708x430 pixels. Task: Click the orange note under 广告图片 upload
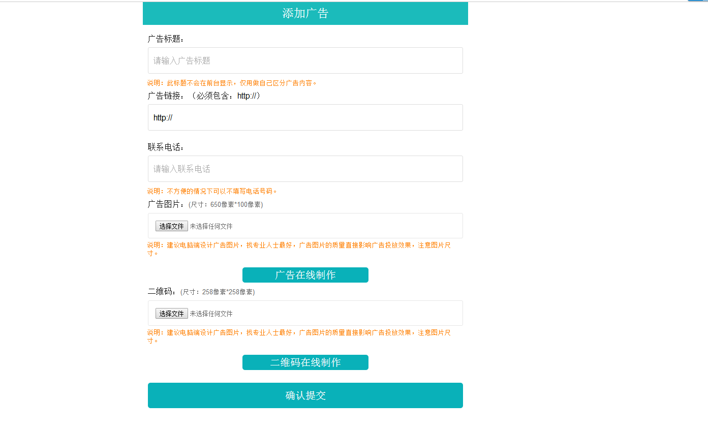[x=299, y=245]
